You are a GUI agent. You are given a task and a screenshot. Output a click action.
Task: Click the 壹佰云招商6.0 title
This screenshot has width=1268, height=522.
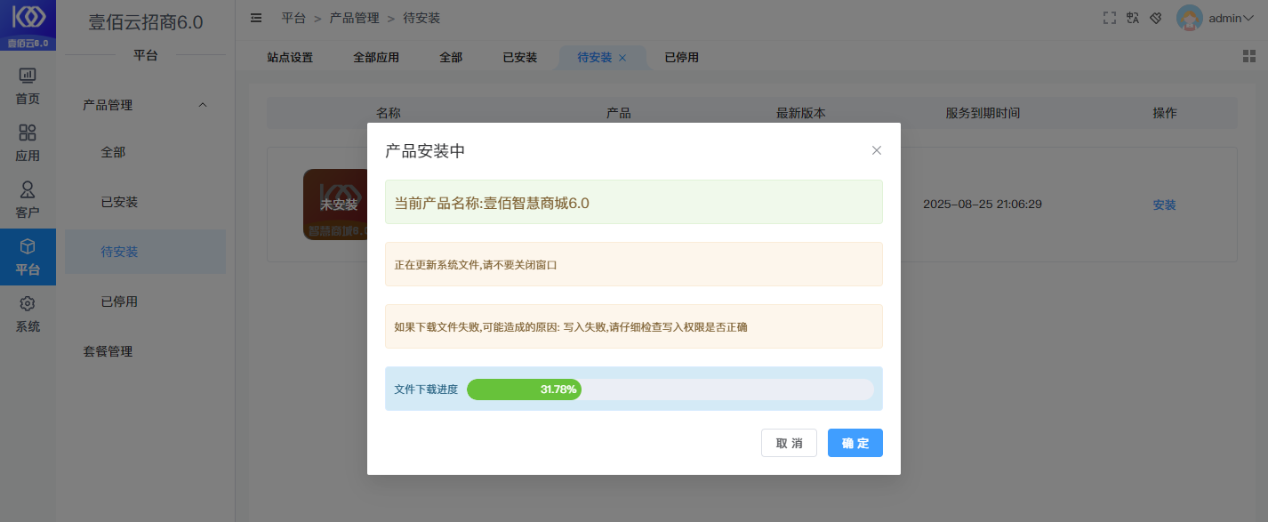(145, 23)
